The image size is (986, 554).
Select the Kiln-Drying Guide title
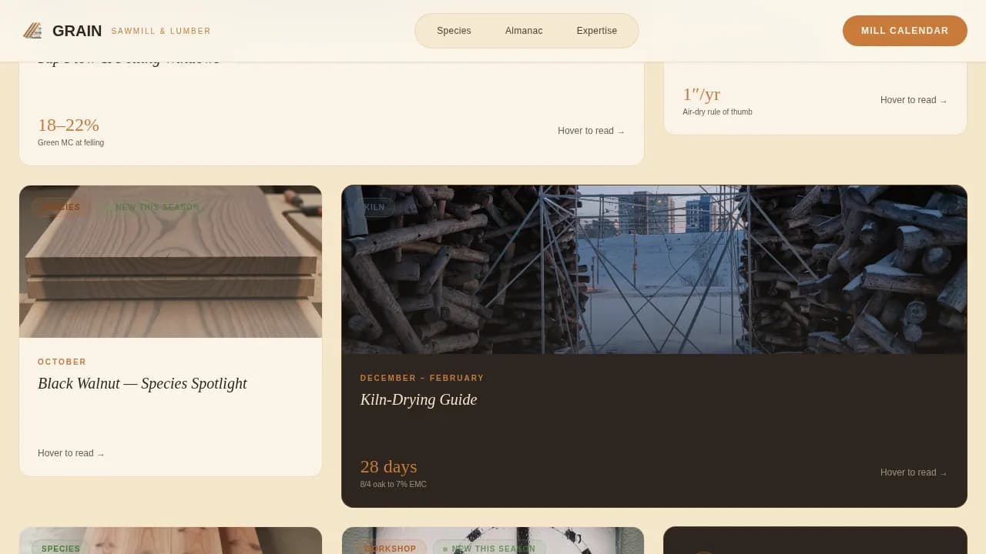[x=418, y=399]
